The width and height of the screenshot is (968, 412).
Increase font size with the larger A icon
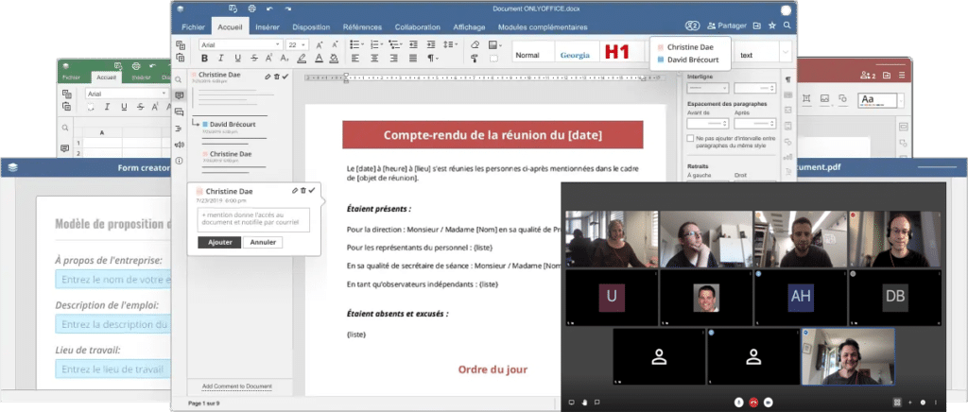(x=320, y=45)
